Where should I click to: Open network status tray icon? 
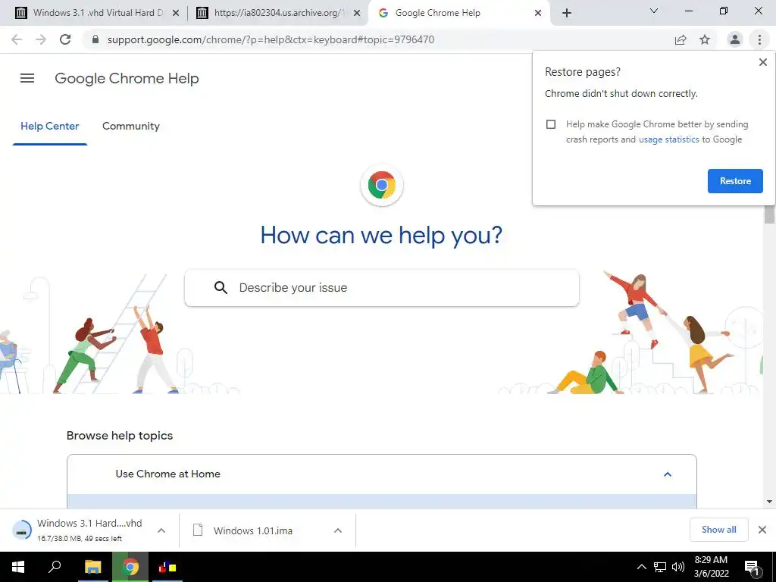pos(660,567)
